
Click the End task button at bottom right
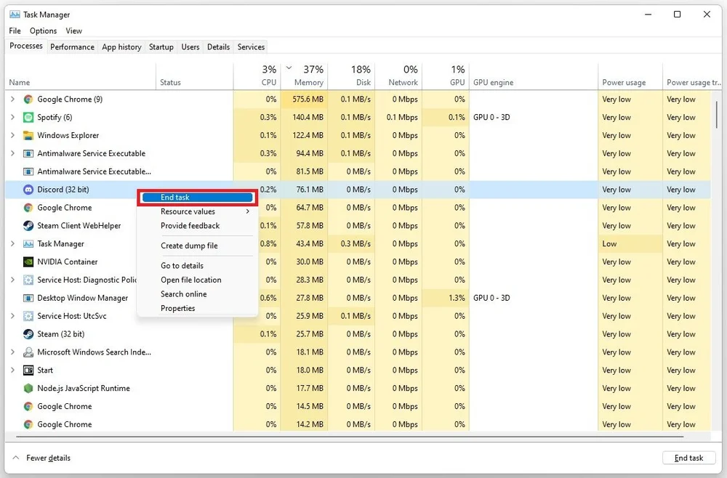tap(688, 458)
